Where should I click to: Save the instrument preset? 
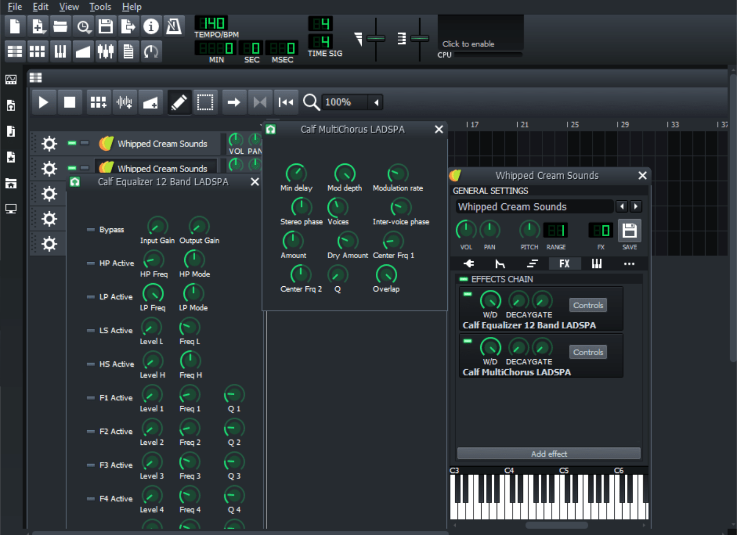point(629,230)
